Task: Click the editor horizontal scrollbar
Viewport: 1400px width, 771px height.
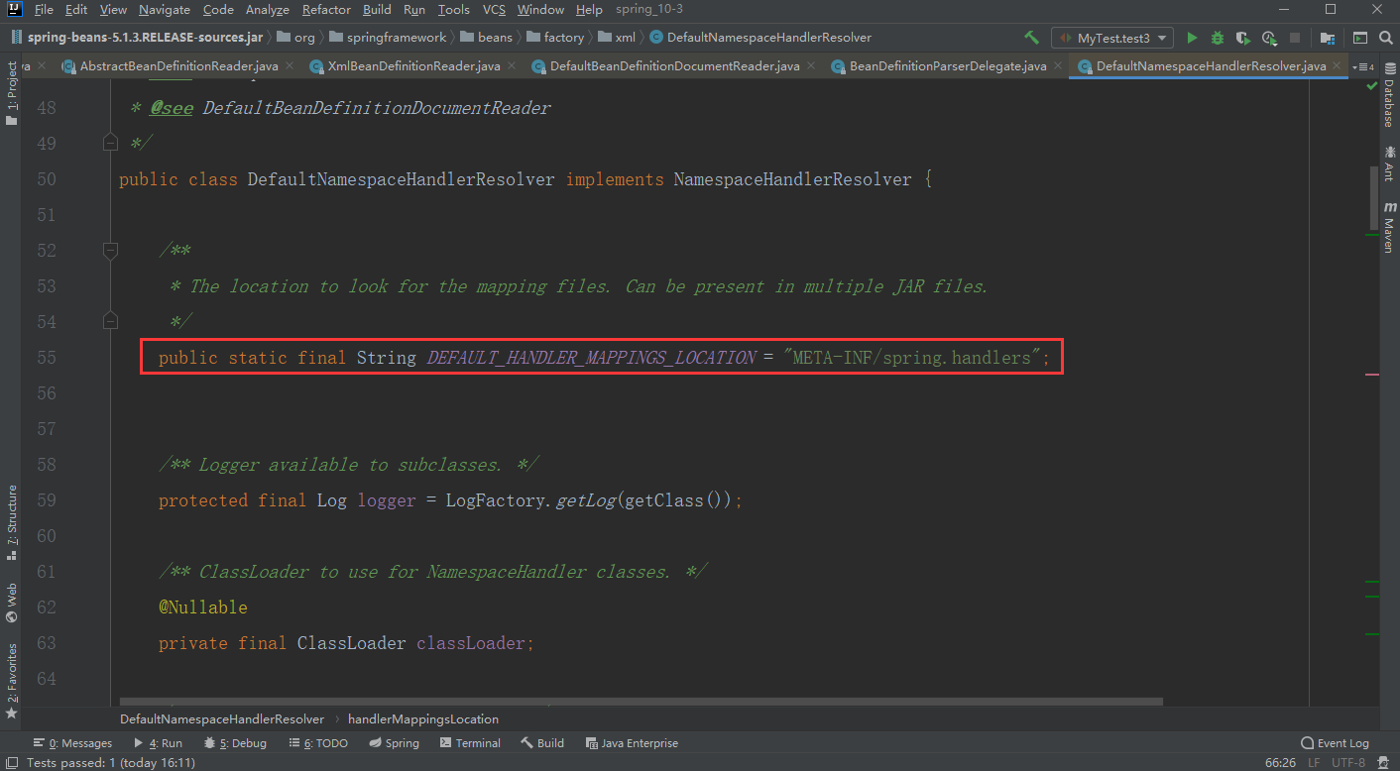Action: [640, 702]
